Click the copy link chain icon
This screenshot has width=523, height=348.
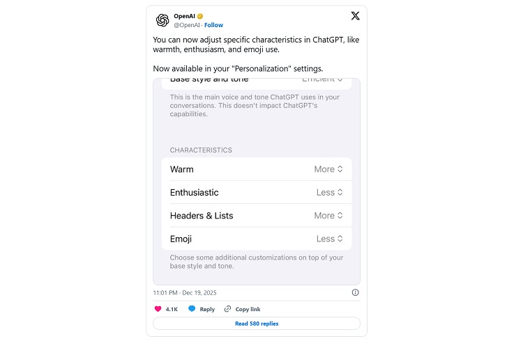pyautogui.click(x=227, y=309)
